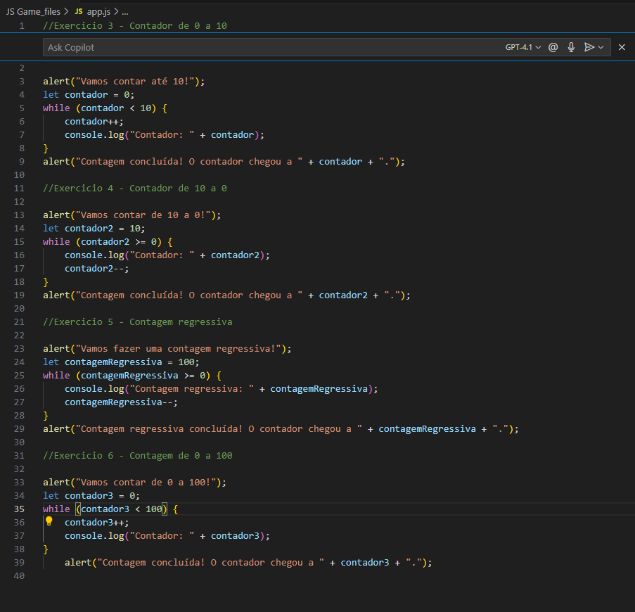Click 'contador2--;' on line 17
The height and width of the screenshot is (612, 635).
point(97,269)
